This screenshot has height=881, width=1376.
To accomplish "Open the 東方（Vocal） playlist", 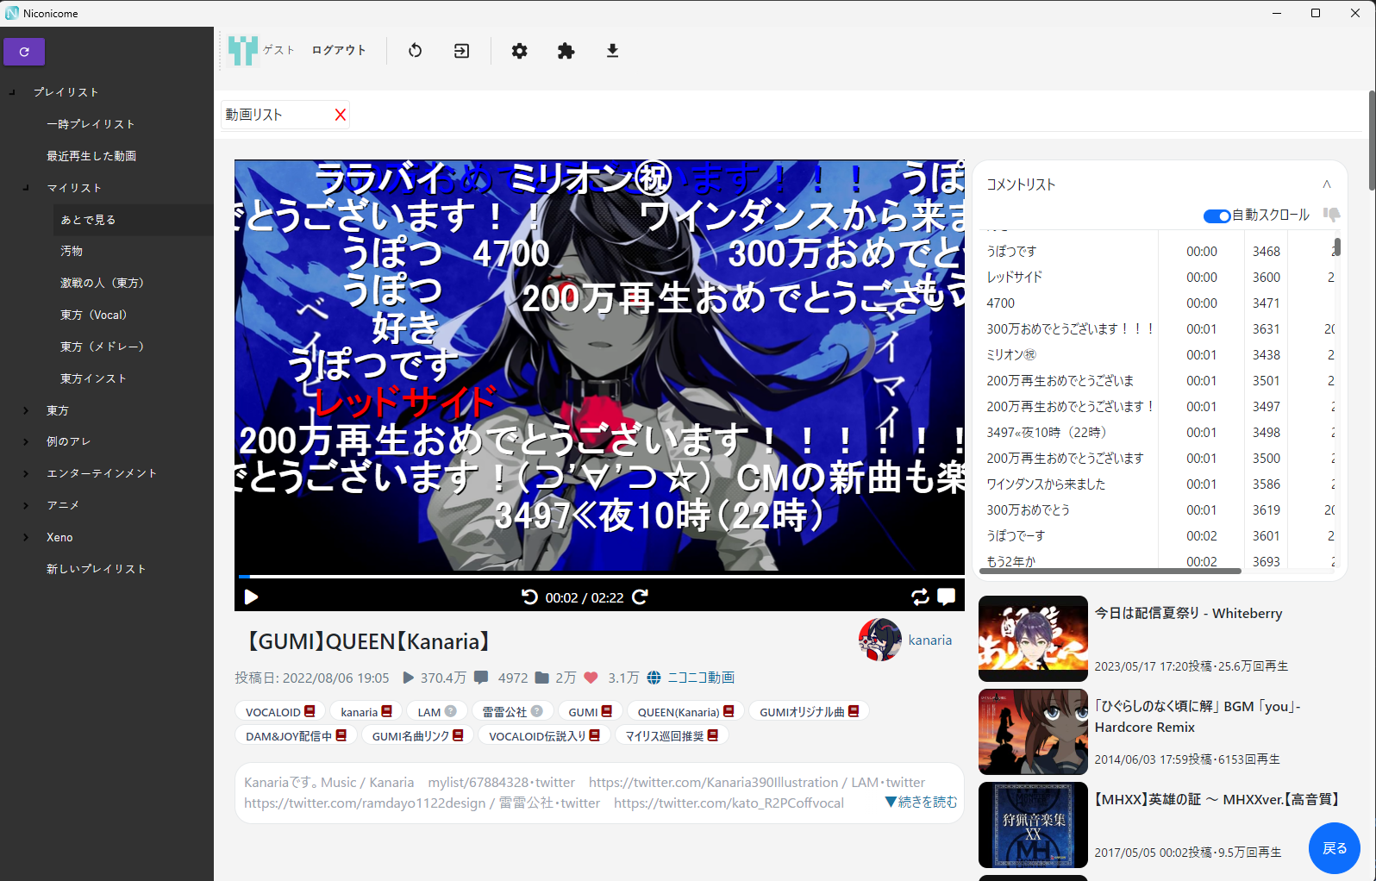I will tap(94, 315).
